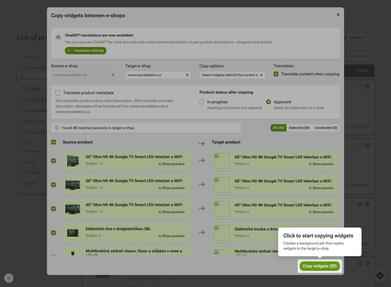Switch to the Selected (30) filter tab
The height and width of the screenshot is (287, 391).
pyautogui.click(x=299, y=128)
